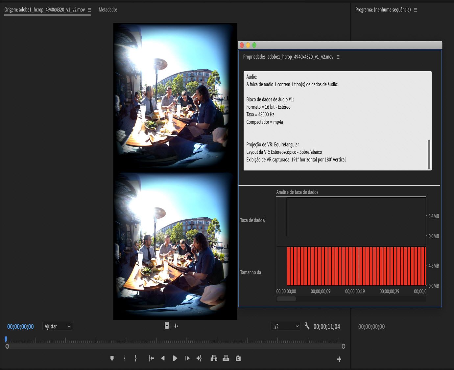Step forward one frame
The height and width of the screenshot is (370, 454).
click(187, 358)
